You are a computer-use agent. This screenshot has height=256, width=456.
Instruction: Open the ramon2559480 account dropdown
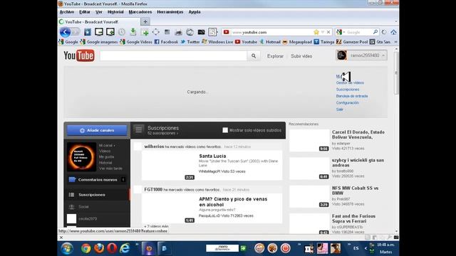click(361, 55)
